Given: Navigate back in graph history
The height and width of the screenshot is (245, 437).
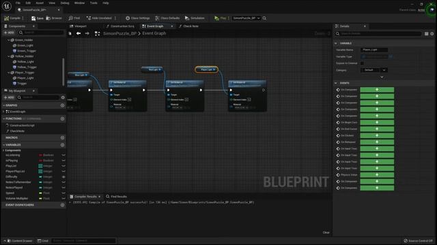Looking at the screenshot, I should pos(79,33).
